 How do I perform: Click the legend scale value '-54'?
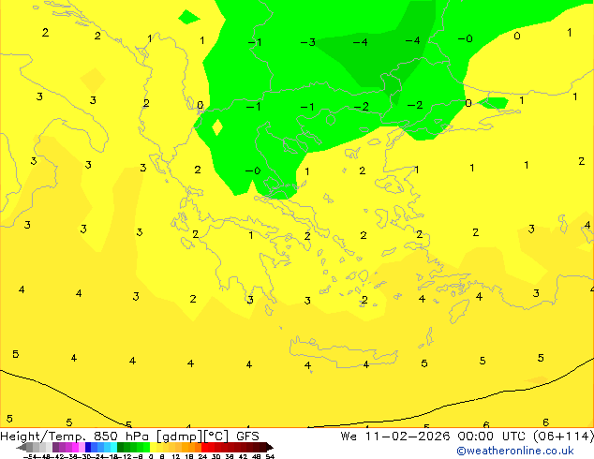pos(30,456)
